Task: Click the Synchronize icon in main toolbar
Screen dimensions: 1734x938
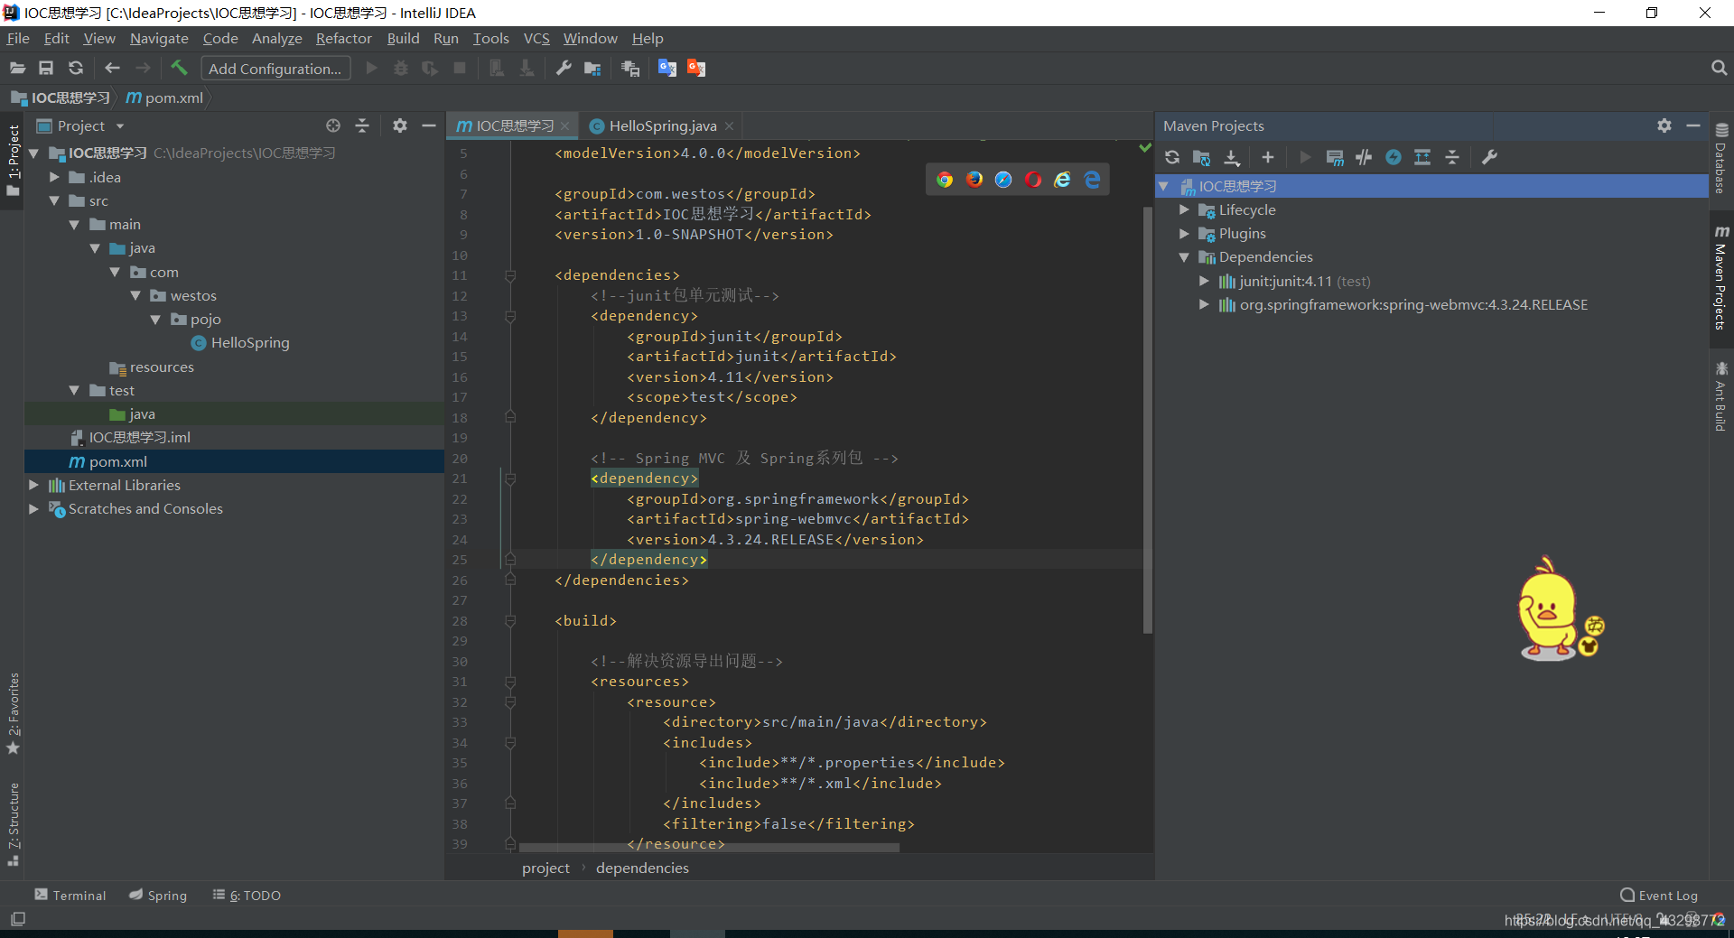Action: [x=76, y=69]
